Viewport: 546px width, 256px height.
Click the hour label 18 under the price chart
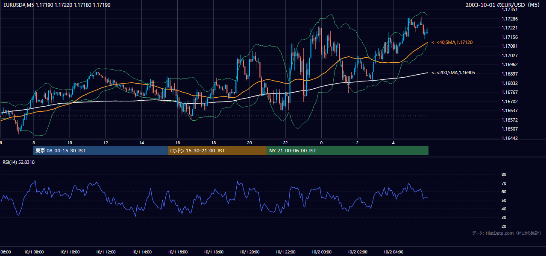click(x=213, y=143)
